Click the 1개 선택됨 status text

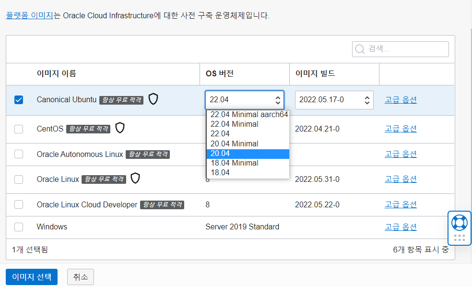point(30,250)
